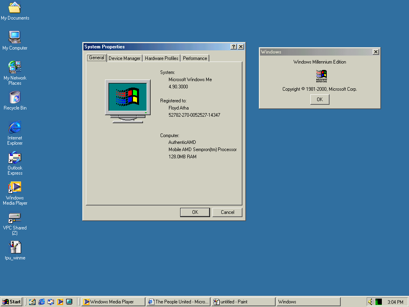This screenshot has height=307, width=409.
Task: Switch to the Device Manager tab
Action: tap(125, 58)
